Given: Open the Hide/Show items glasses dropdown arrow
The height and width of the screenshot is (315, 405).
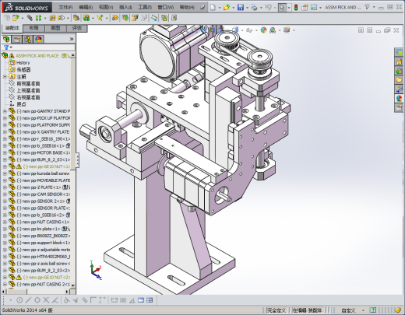Looking at the screenshot, I should (x=256, y=30).
